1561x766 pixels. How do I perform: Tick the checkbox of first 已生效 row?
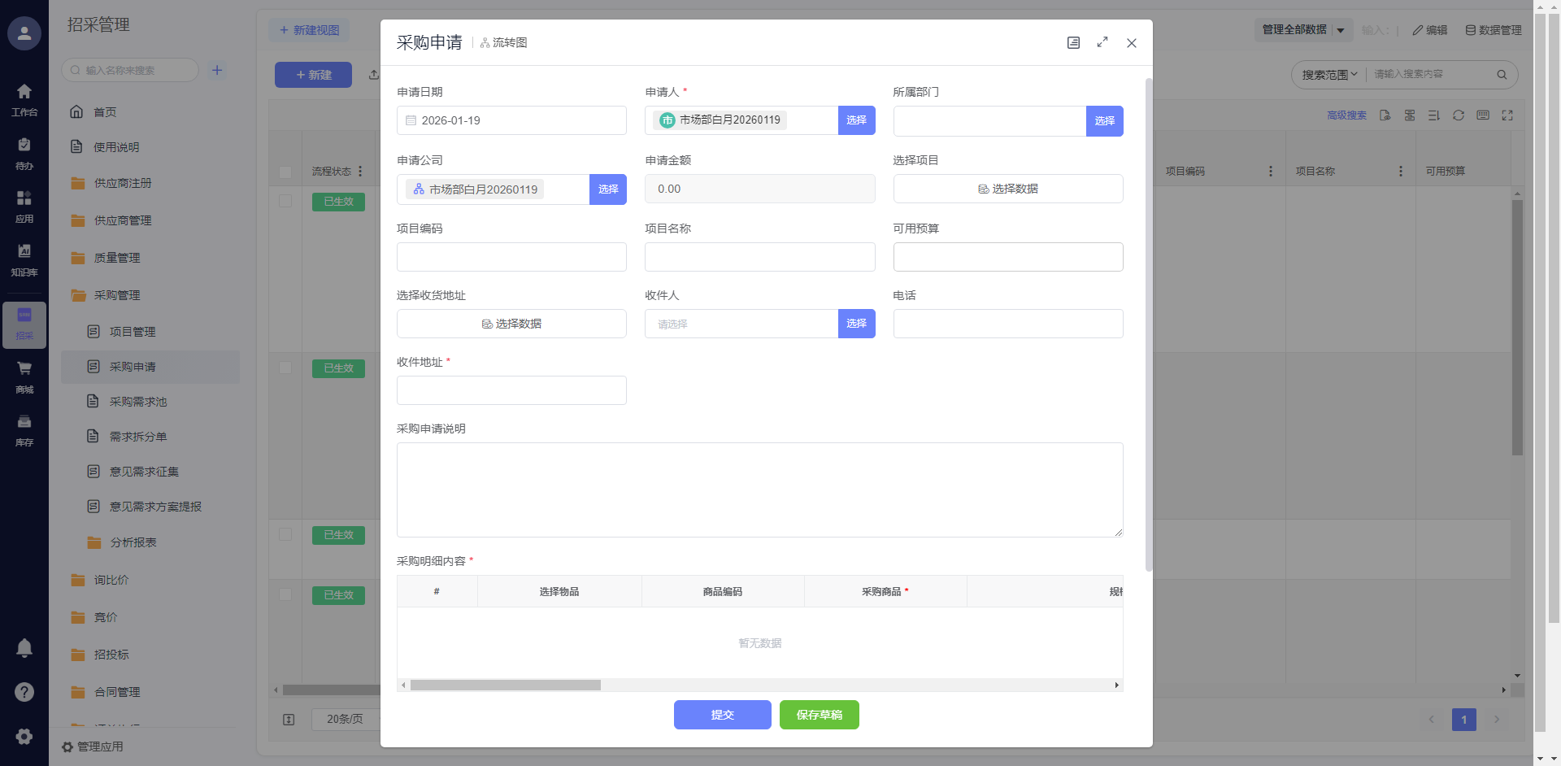pyautogui.click(x=285, y=201)
